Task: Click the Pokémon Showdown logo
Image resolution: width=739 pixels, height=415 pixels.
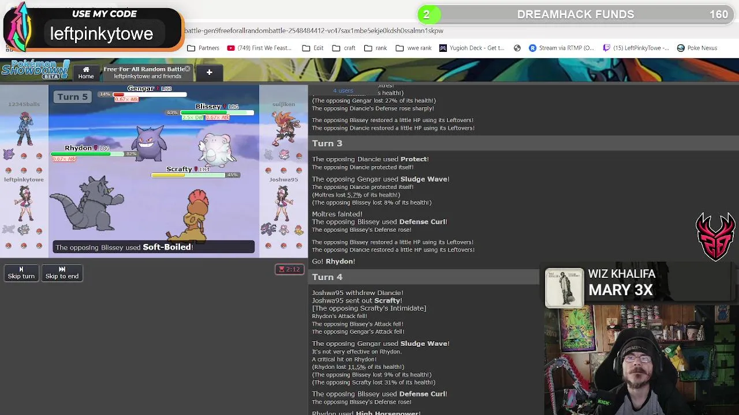Action: [x=35, y=70]
